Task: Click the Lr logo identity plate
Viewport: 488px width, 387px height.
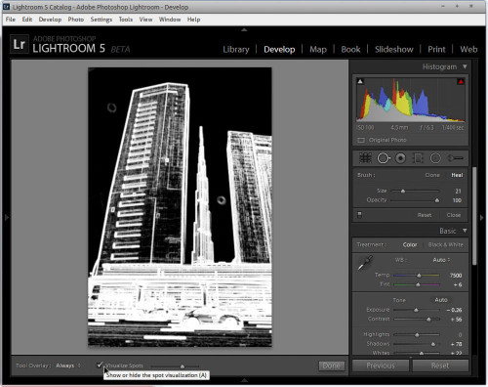Action: 20,44
